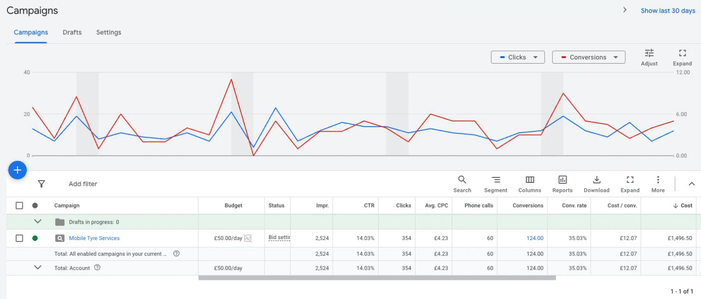This screenshot has width=701, height=299.
Task: Open the Reports icon
Action: coord(562,184)
